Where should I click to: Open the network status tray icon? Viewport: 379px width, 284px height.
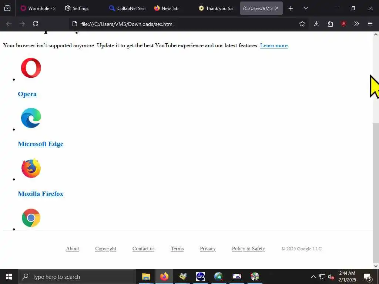[322, 277]
